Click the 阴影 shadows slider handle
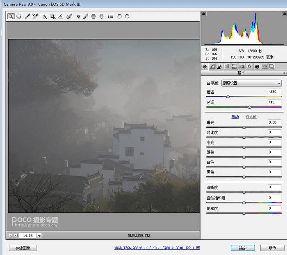This screenshot has width=287, height=255. pyautogui.click(x=244, y=157)
